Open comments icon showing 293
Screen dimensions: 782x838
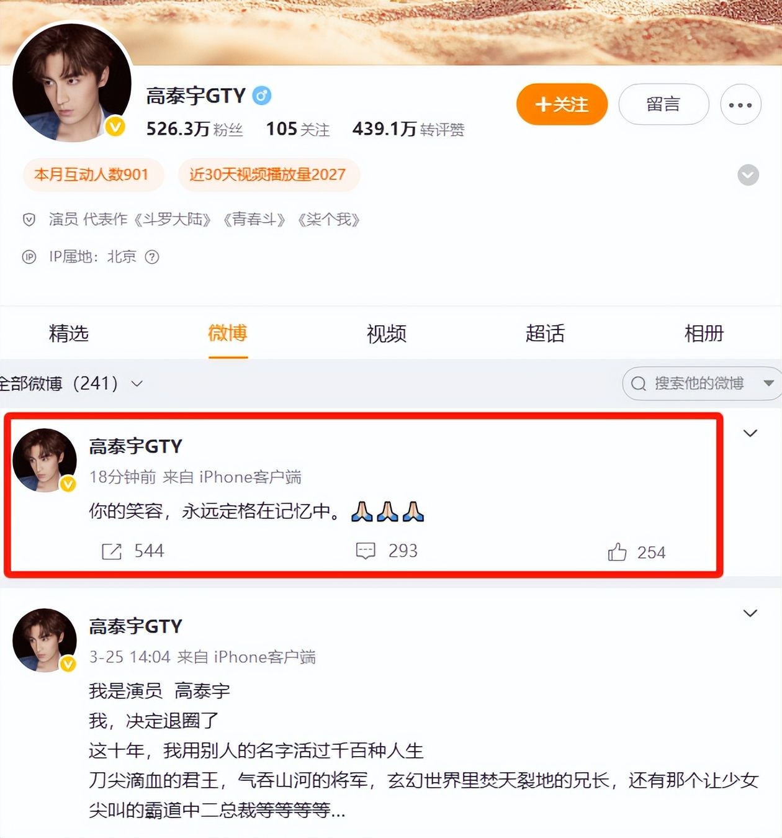(x=366, y=551)
